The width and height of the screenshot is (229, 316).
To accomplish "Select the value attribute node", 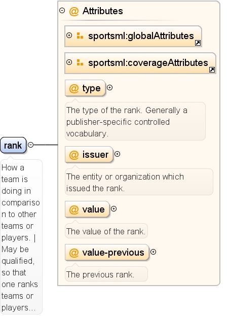I will [x=87, y=209].
